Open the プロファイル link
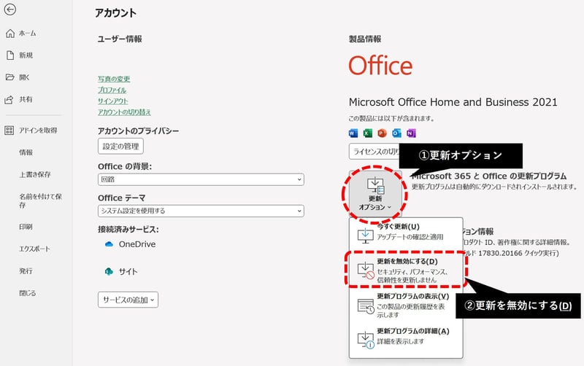The height and width of the screenshot is (366, 584). [x=112, y=90]
